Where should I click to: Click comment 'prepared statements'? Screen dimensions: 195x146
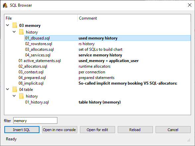(97, 78)
